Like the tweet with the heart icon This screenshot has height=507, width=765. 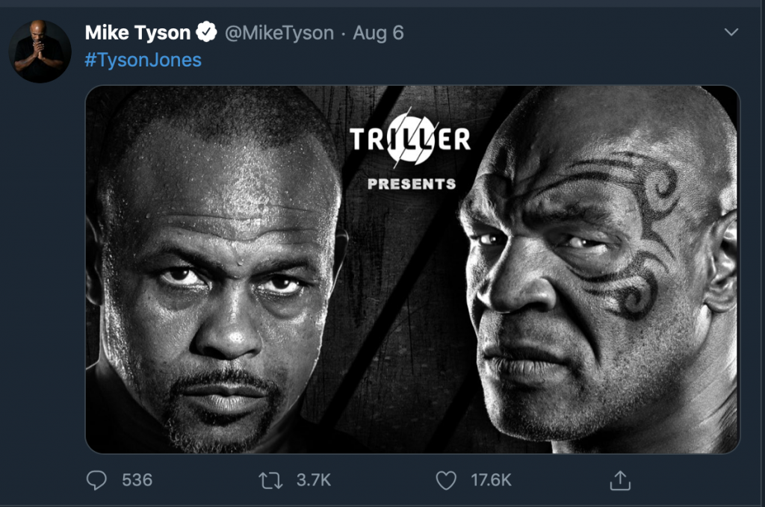446,480
